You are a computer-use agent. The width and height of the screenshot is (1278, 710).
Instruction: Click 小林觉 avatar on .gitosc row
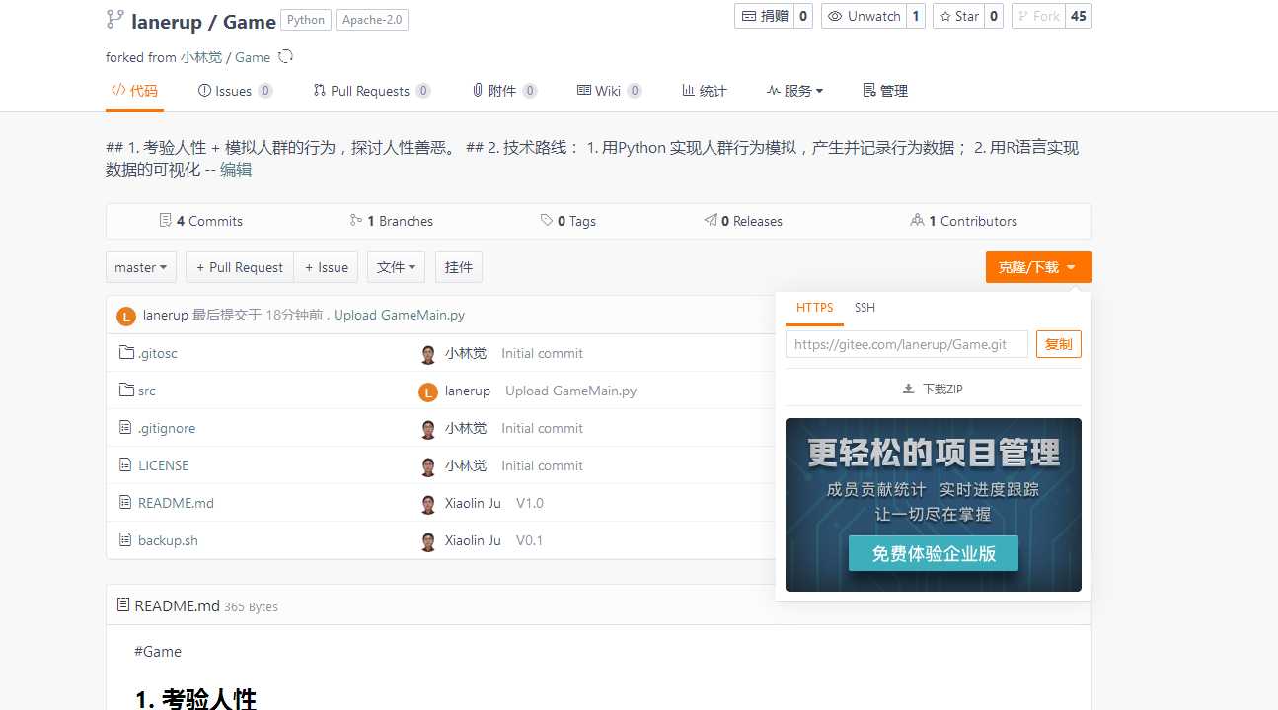point(428,354)
